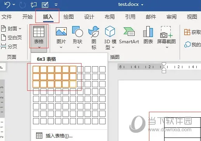Screen dimensions: 201x141
Task: Open Customize Quick Access Toolbar dropdown
Action: 56,5
